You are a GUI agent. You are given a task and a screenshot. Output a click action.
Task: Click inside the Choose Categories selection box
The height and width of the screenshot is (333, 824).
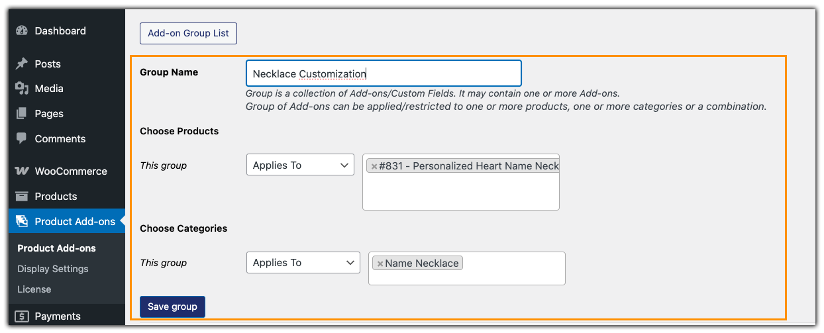tap(467, 268)
